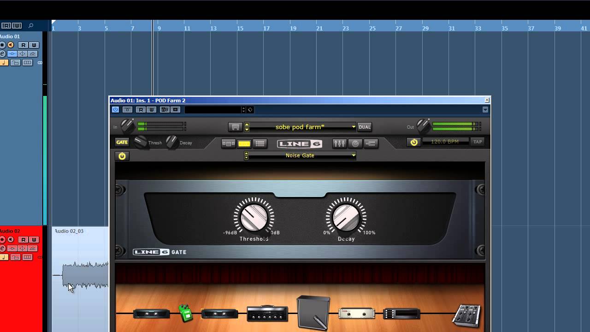The width and height of the screenshot is (590, 332).
Task: Click the Line 6 logo
Action: pos(300,143)
